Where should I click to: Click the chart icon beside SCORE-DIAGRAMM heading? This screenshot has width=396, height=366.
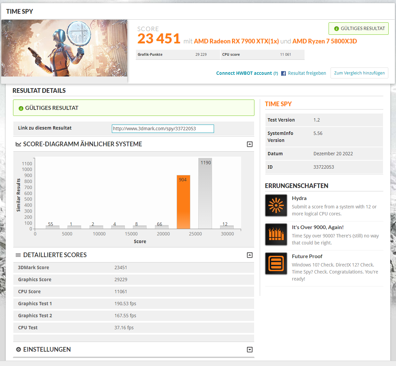18,144
